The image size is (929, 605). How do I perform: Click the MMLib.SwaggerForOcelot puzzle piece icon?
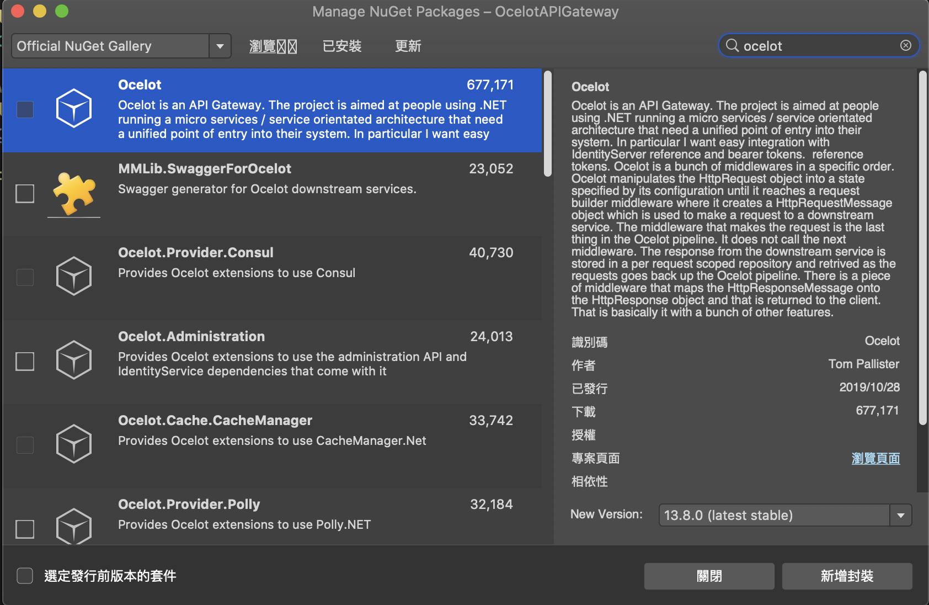pyautogui.click(x=74, y=193)
